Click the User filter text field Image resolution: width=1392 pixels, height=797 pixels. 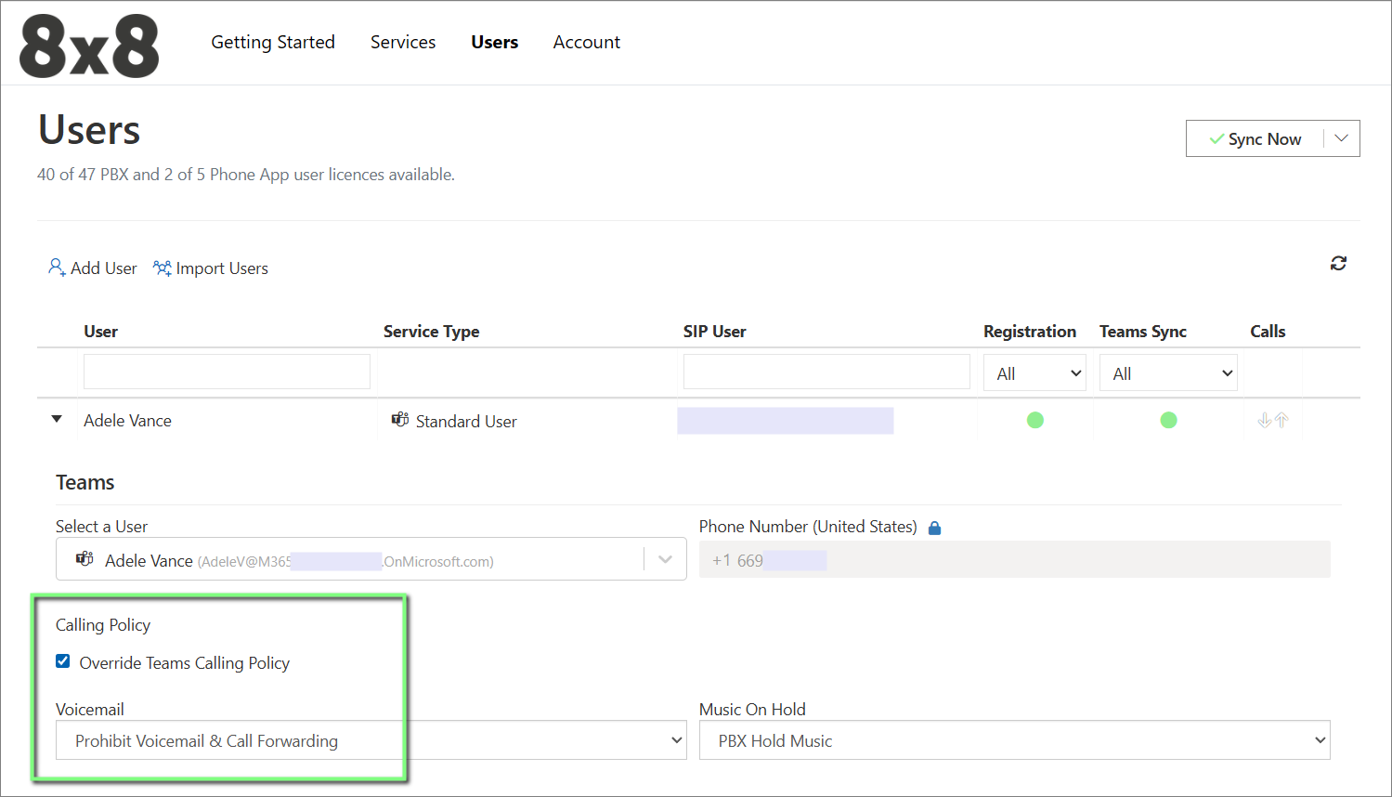[x=227, y=372]
